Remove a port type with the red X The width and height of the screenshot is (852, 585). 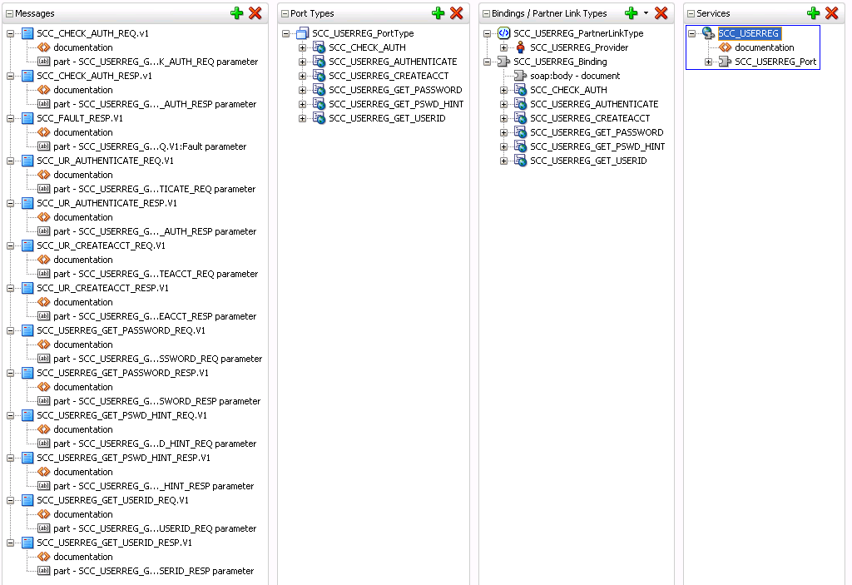tap(455, 13)
